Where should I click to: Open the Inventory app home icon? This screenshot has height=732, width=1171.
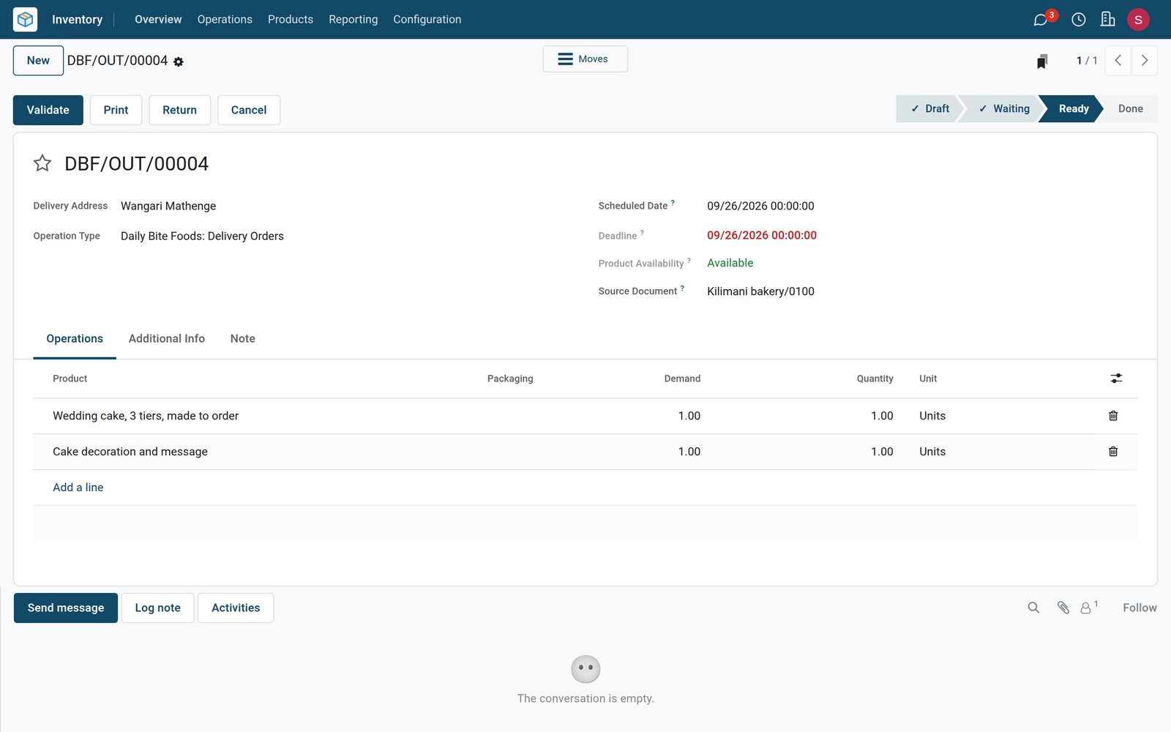25,19
